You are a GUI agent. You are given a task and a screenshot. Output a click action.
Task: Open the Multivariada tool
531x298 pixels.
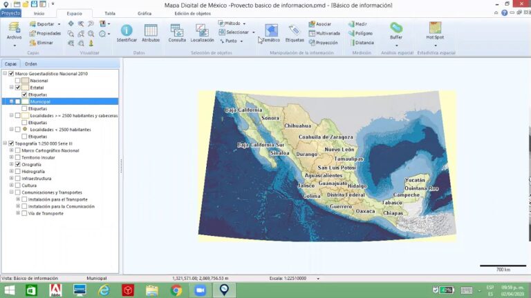pos(324,33)
